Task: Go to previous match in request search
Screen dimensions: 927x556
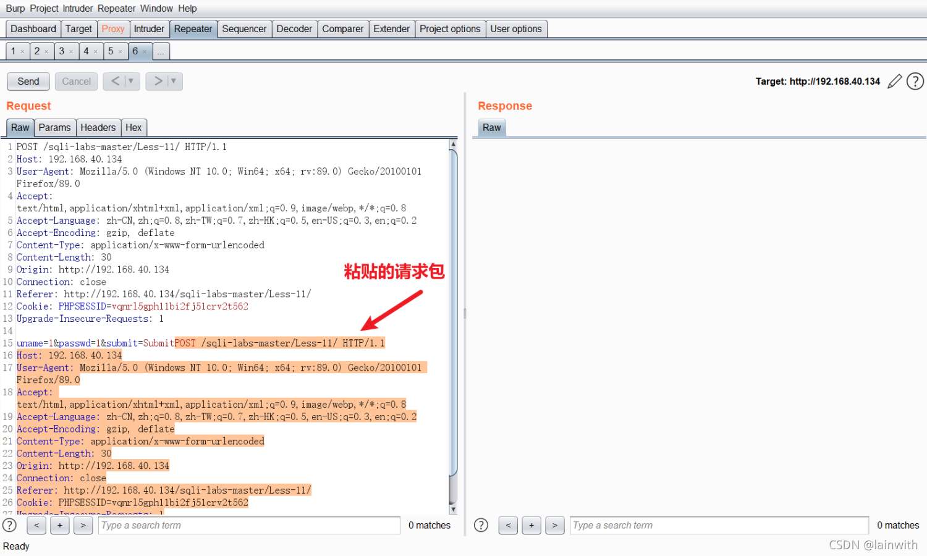Action: coord(36,525)
